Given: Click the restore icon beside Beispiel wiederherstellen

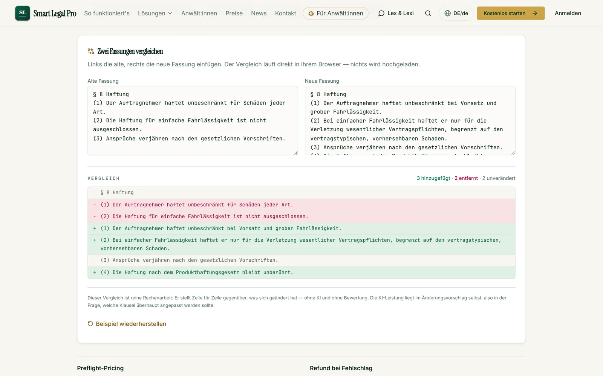Looking at the screenshot, I should [90, 324].
